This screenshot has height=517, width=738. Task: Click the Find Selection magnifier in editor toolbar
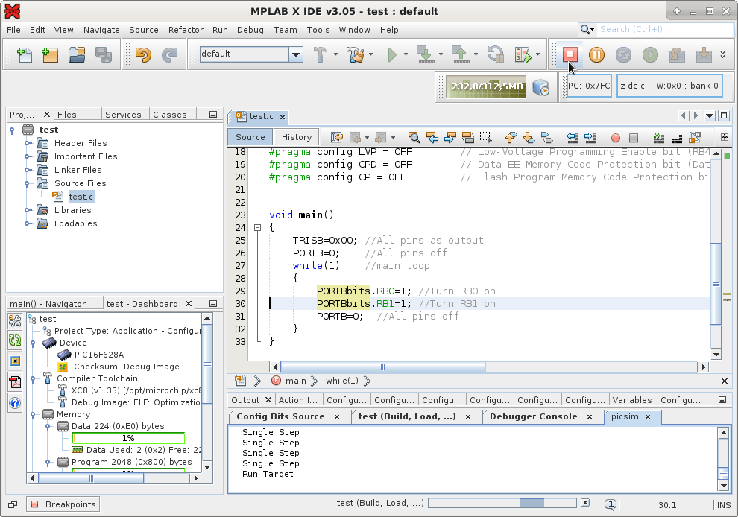click(x=414, y=137)
